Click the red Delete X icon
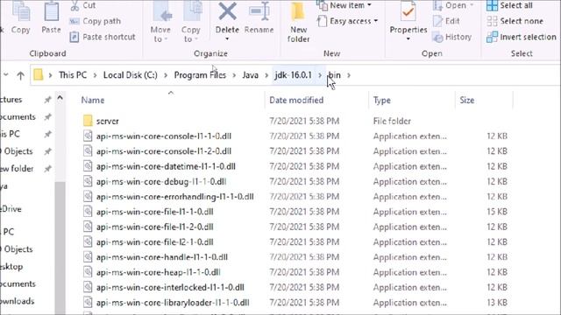The height and width of the screenshot is (315, 561). point(227,11)
